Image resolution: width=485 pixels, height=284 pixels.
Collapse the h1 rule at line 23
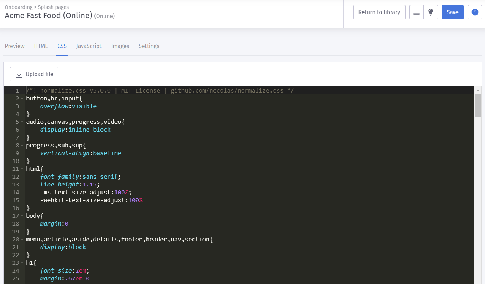22,263
